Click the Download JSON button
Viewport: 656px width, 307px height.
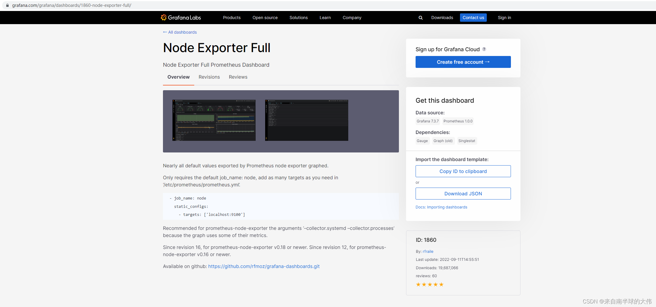pos(463,194)
